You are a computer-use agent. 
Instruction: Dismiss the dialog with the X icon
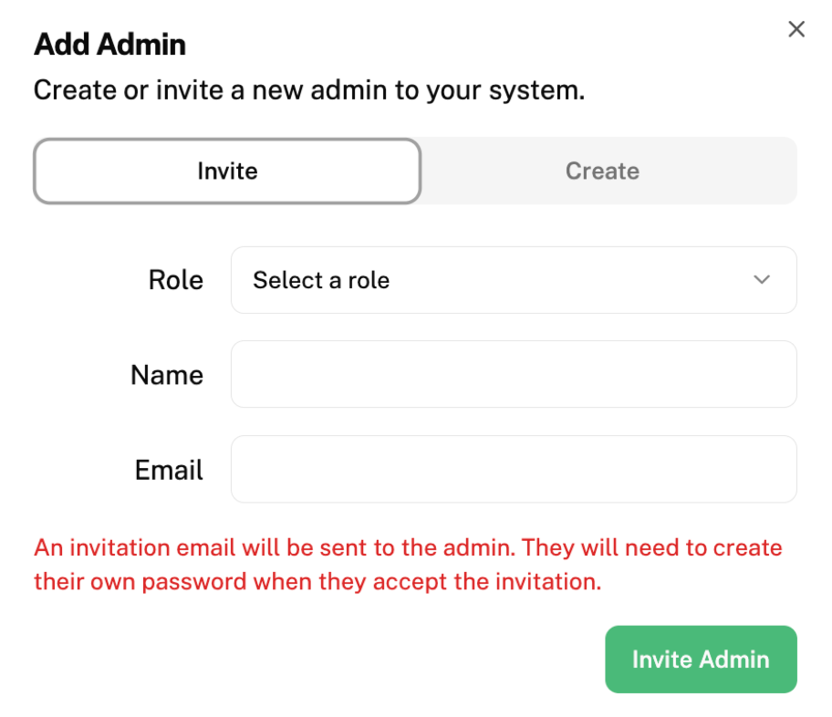pos(796,28)
